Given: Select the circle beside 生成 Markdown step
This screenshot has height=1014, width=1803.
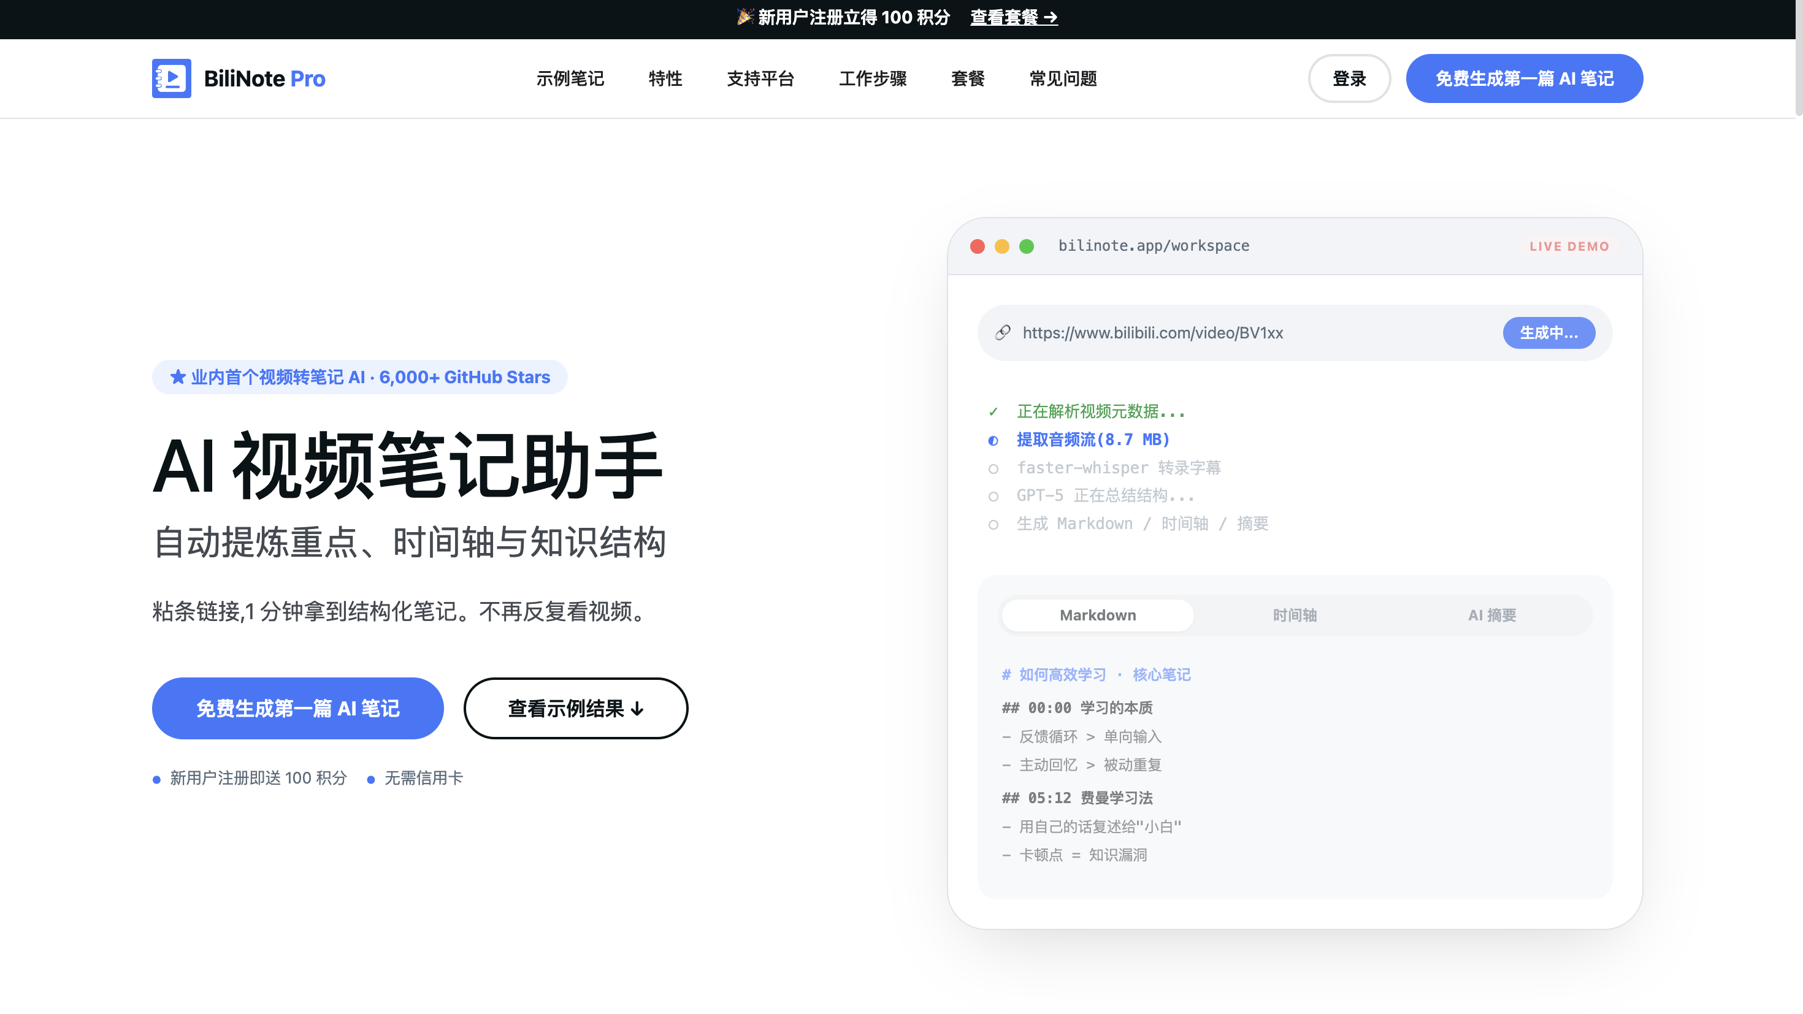Looking at the screenshot, I should coord(993,525).
